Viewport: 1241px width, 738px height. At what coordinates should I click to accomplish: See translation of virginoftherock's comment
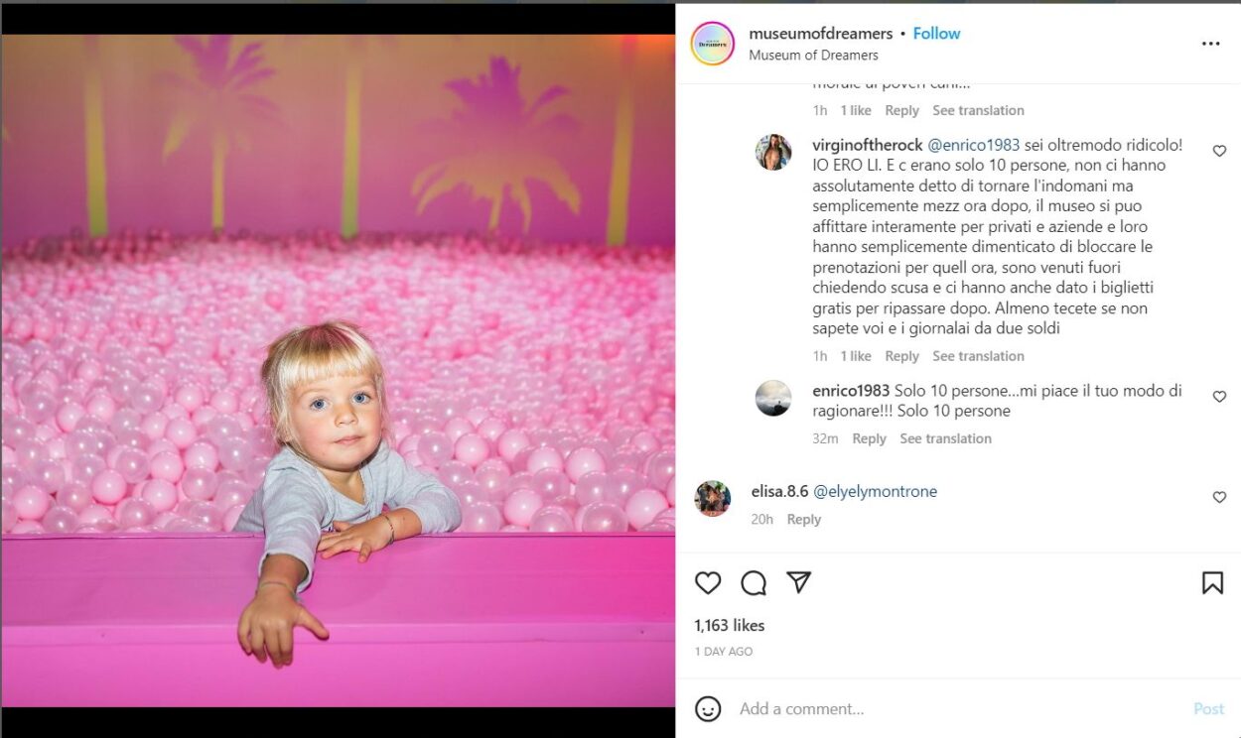pyautogui.click(x=978, y=356)
